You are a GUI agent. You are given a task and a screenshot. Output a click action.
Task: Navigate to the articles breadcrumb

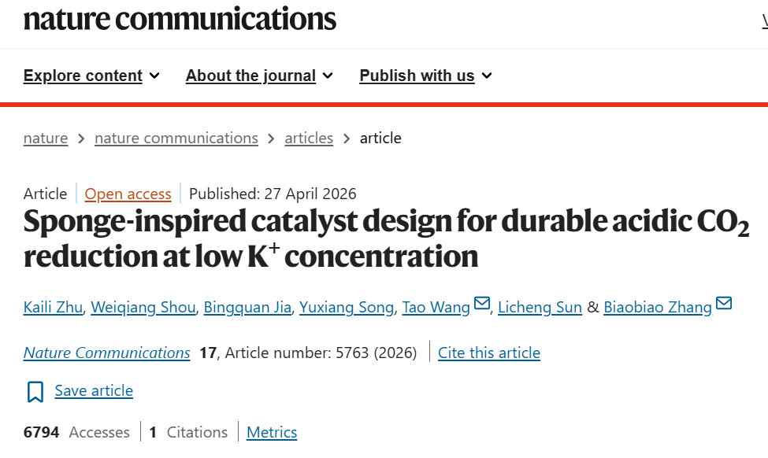click(309, 139)
